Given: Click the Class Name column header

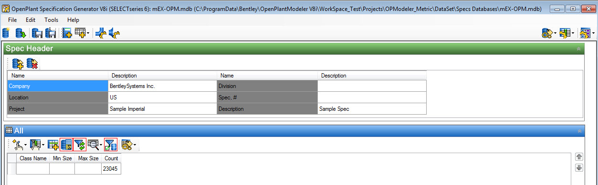Looking at the screenshot, I should pos(33,158).
